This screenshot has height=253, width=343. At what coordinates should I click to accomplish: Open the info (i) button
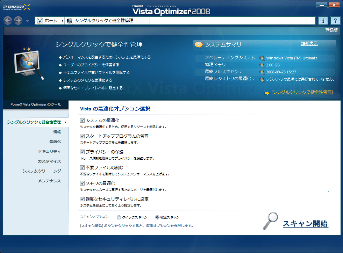323,21
